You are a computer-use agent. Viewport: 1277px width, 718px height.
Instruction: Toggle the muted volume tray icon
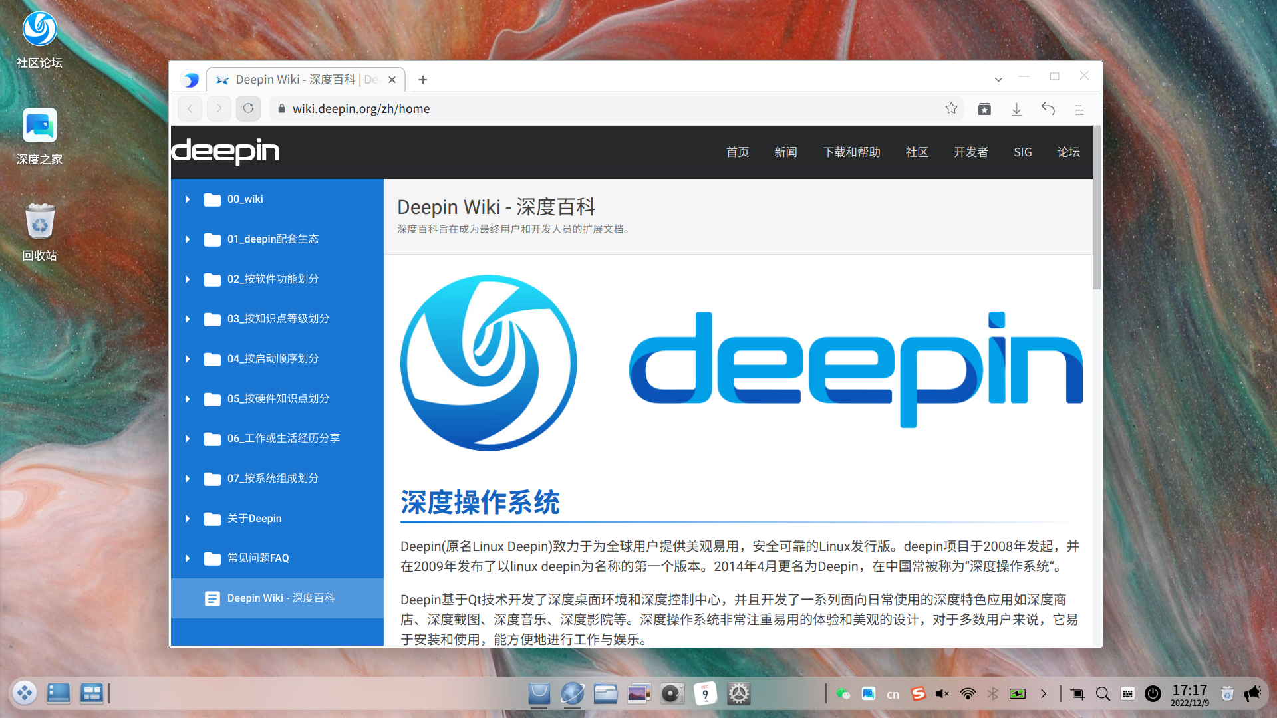pos(942,694)
